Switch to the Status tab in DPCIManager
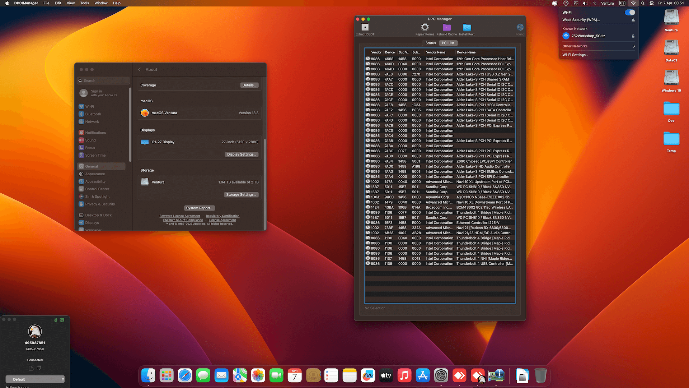 pos(430,43)
